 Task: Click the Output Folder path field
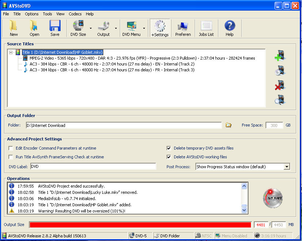(x=124, y=125)
